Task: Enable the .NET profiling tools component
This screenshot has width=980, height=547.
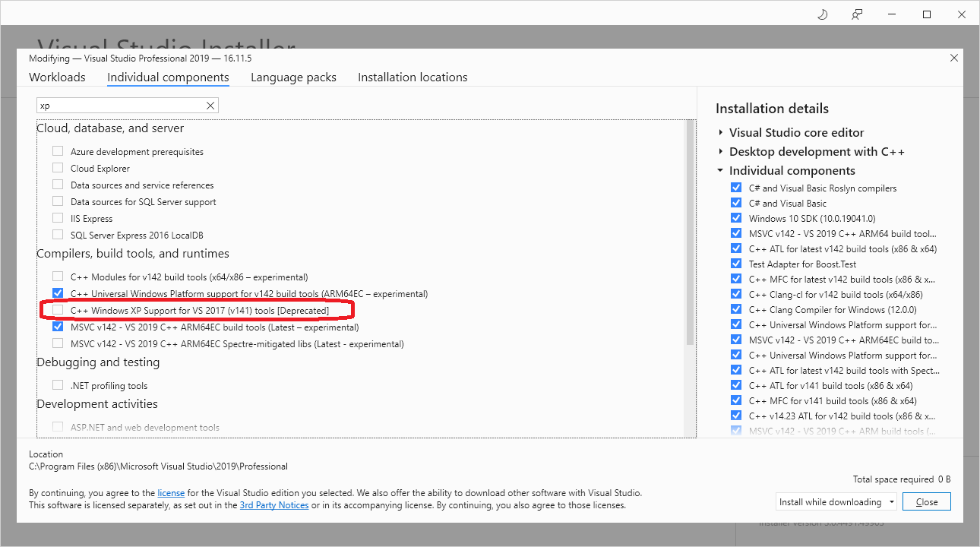Action: (x=58, y=385)
